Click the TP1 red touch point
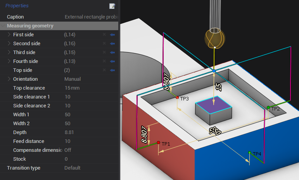Image resolution: width=299 pixels, height=180 pixels. click(159, 143)
